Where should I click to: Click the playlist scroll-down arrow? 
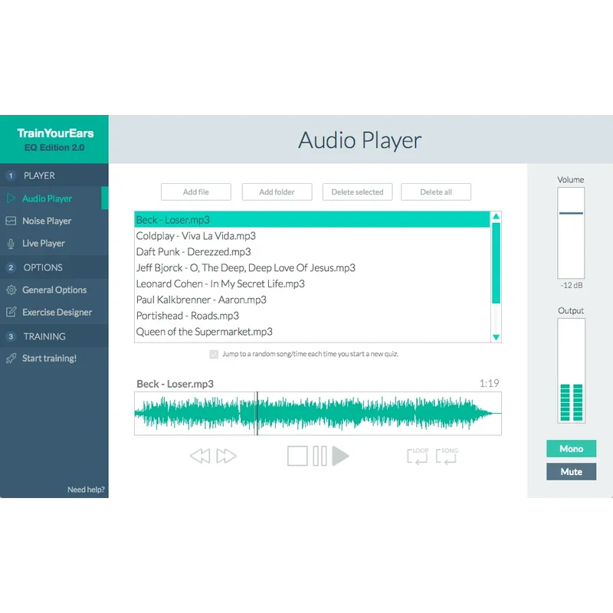pos(496,337)
